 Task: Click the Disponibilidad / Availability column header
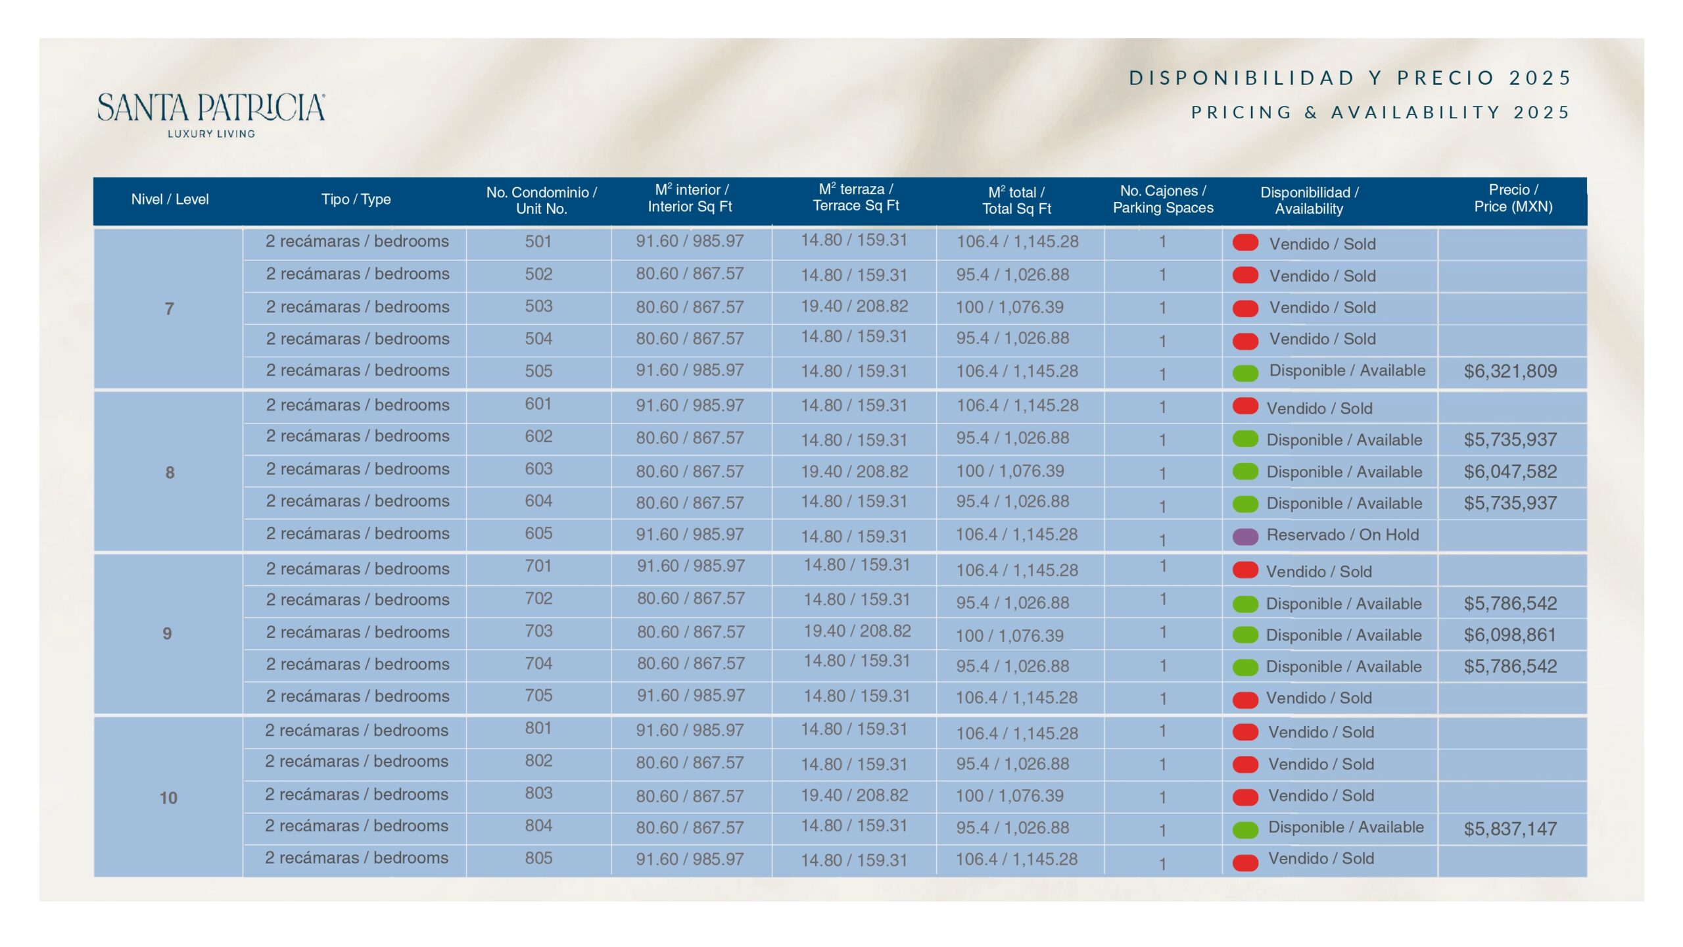pyautogui.click(x=1308, y=201)
